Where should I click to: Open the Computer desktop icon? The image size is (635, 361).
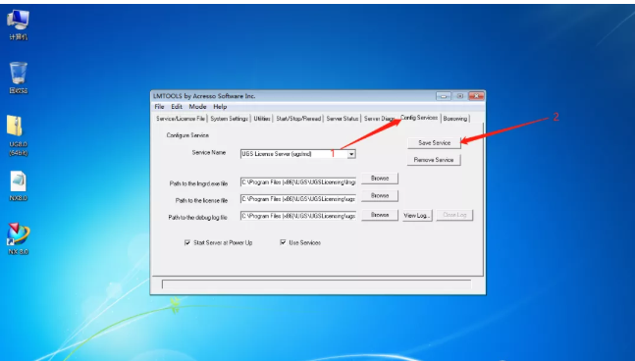click(x=19, y=25)
